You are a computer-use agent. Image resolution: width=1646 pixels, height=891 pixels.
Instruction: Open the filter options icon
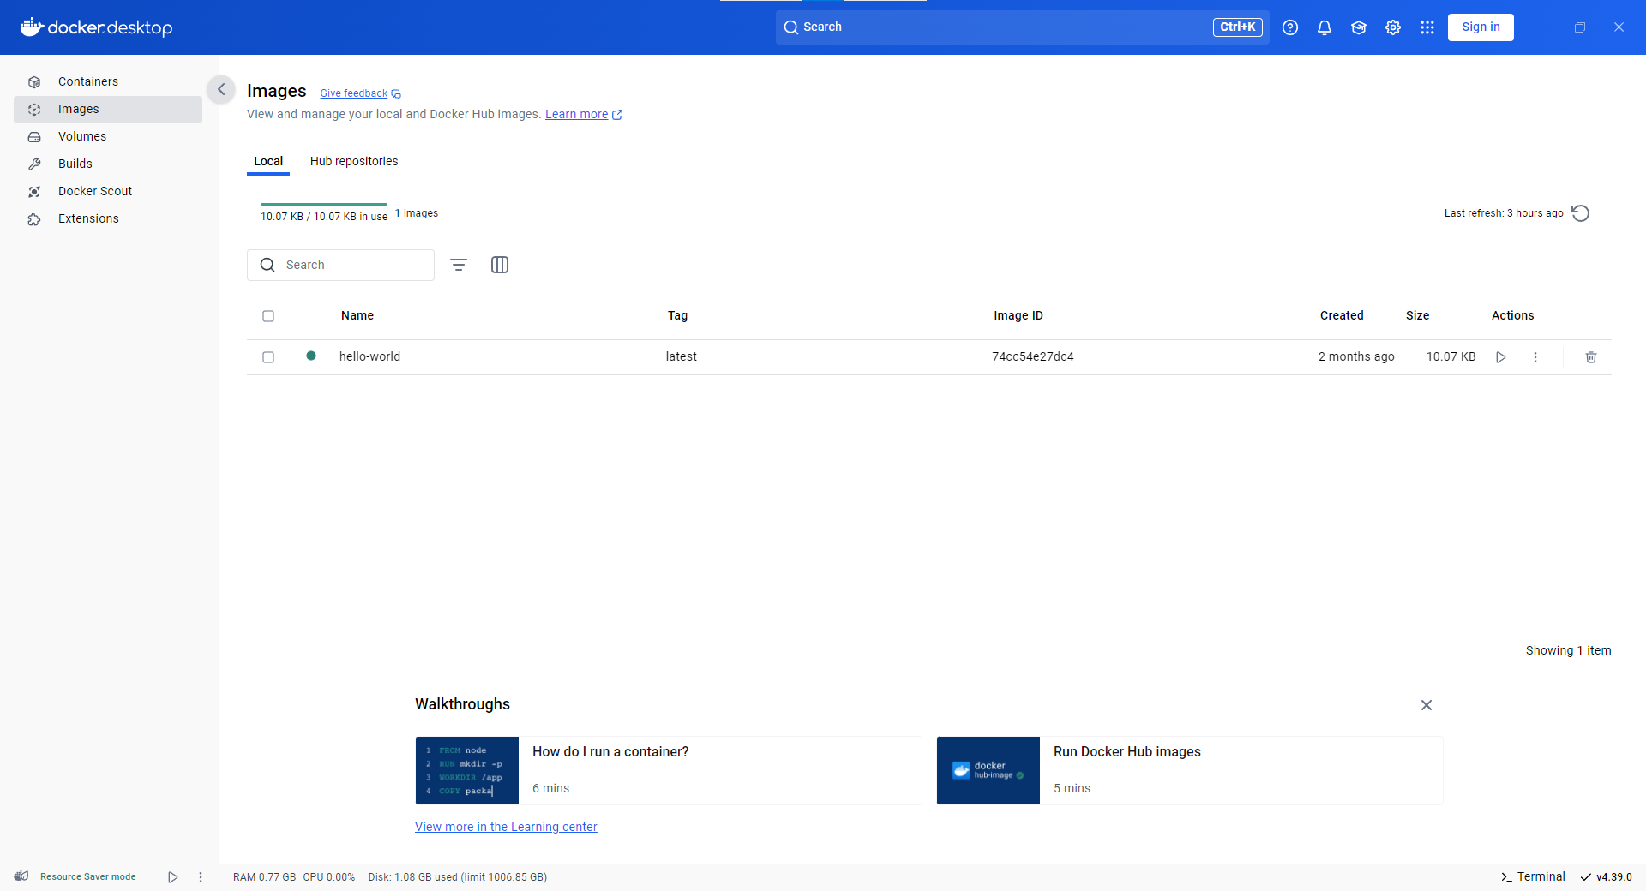[459, 265]
